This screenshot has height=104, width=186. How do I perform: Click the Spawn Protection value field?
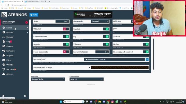(x=101, y=52)
